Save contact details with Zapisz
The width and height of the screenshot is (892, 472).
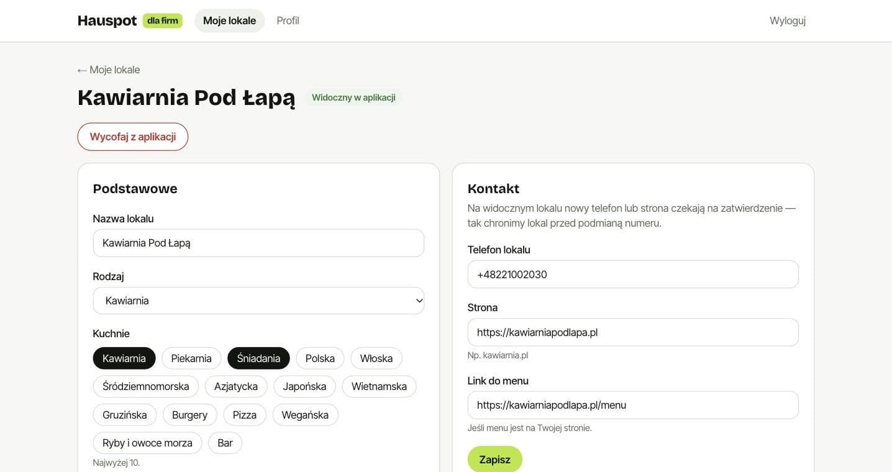(x=495, y=460)
